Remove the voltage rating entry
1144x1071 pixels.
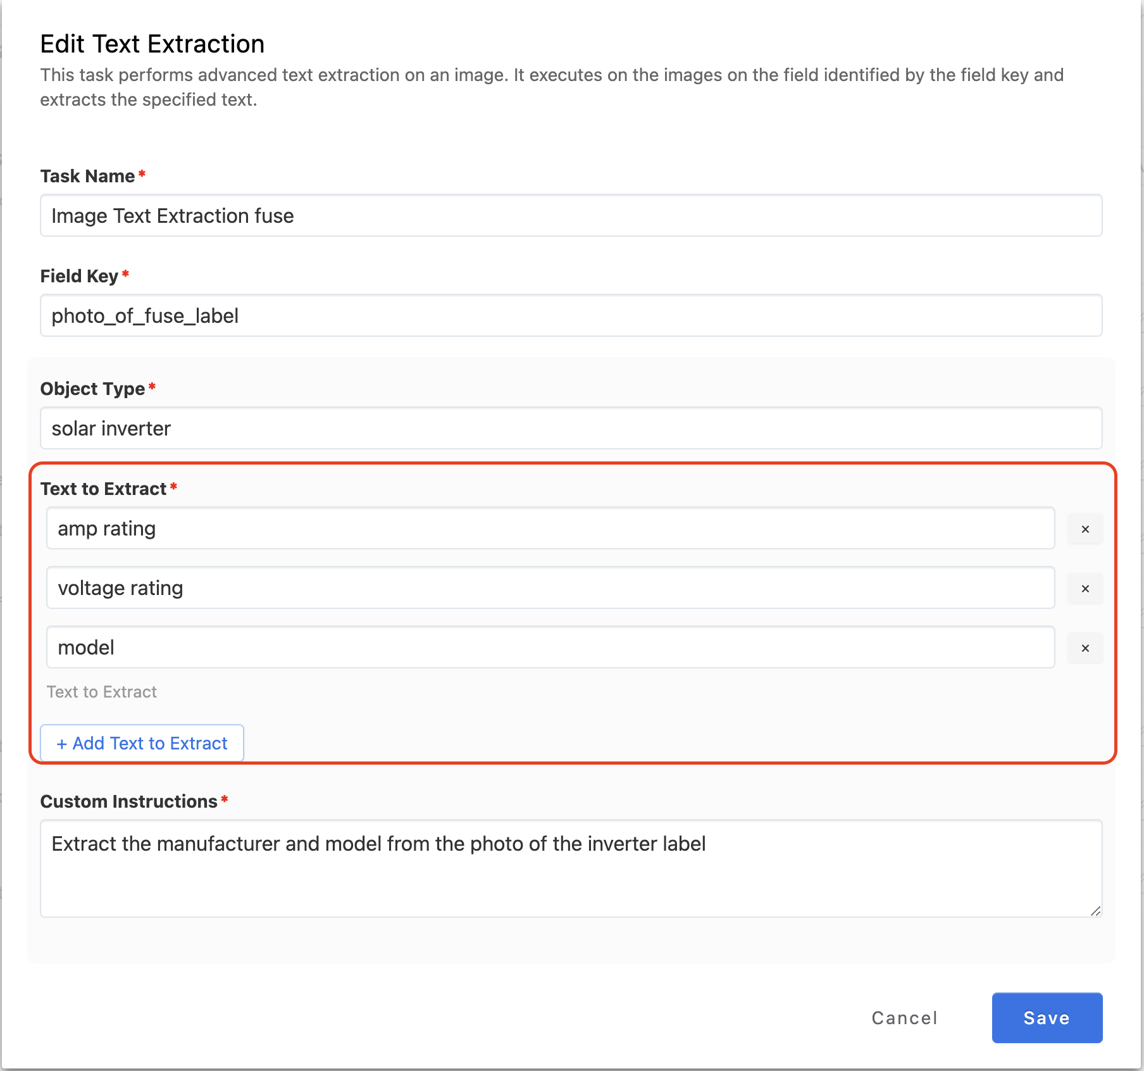pos(1085,589)
